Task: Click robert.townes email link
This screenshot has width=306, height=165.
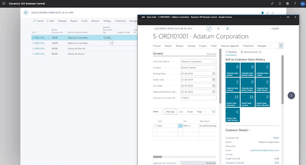Action: 265,150
